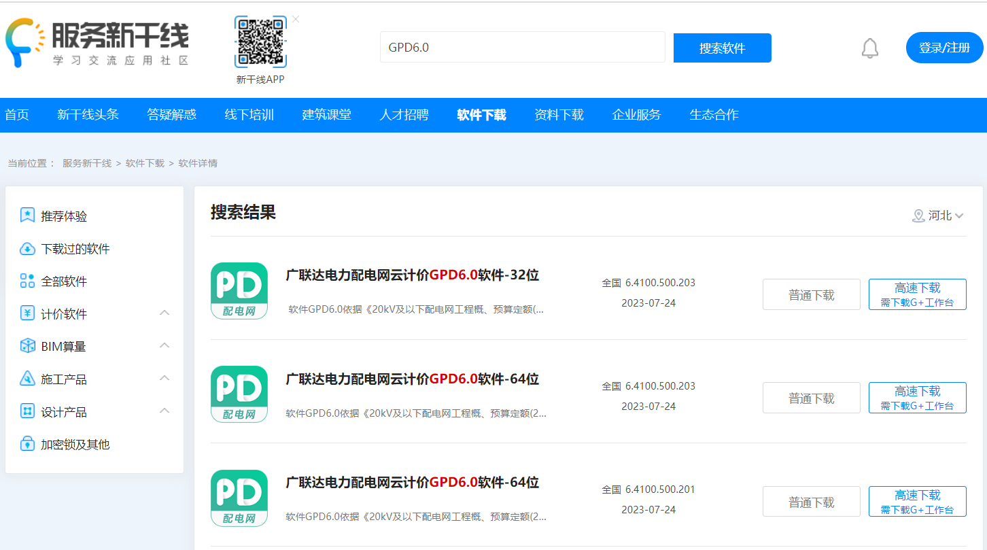Collapse the BIM算量 chevron
This screenshot has width=987, height=550.
[x=164, y=345]
